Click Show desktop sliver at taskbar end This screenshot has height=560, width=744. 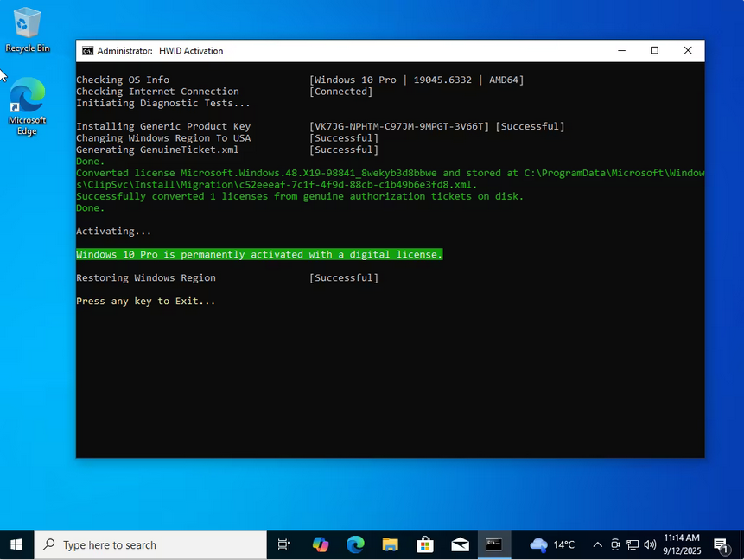click(741, 544)
